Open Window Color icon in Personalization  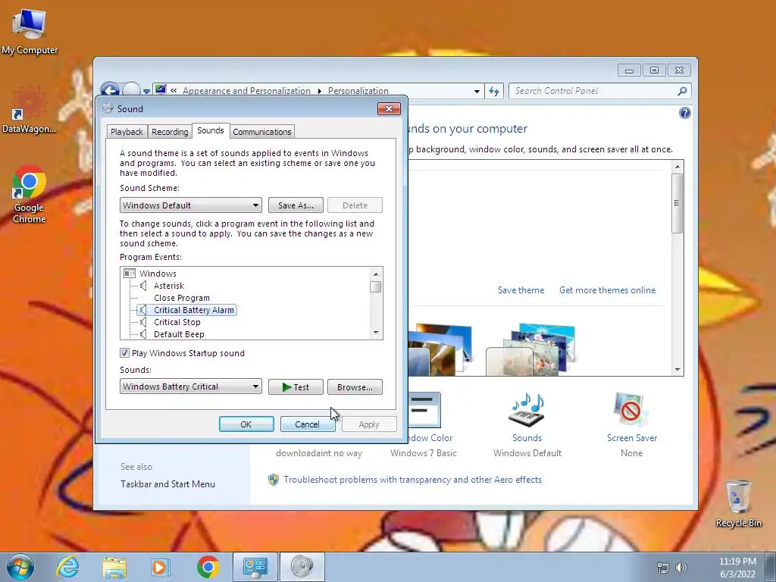click(424, 410)
